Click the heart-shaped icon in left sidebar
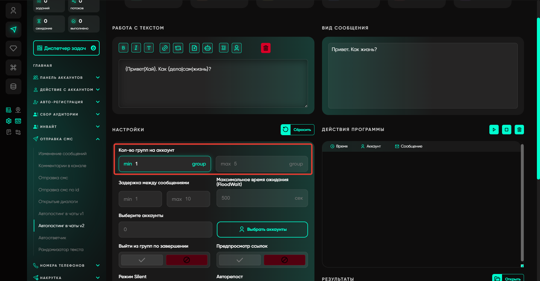Screen dimensions: 540x281 (x=13, y=49)
